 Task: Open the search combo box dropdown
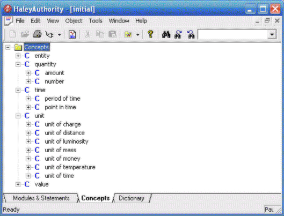272,34
